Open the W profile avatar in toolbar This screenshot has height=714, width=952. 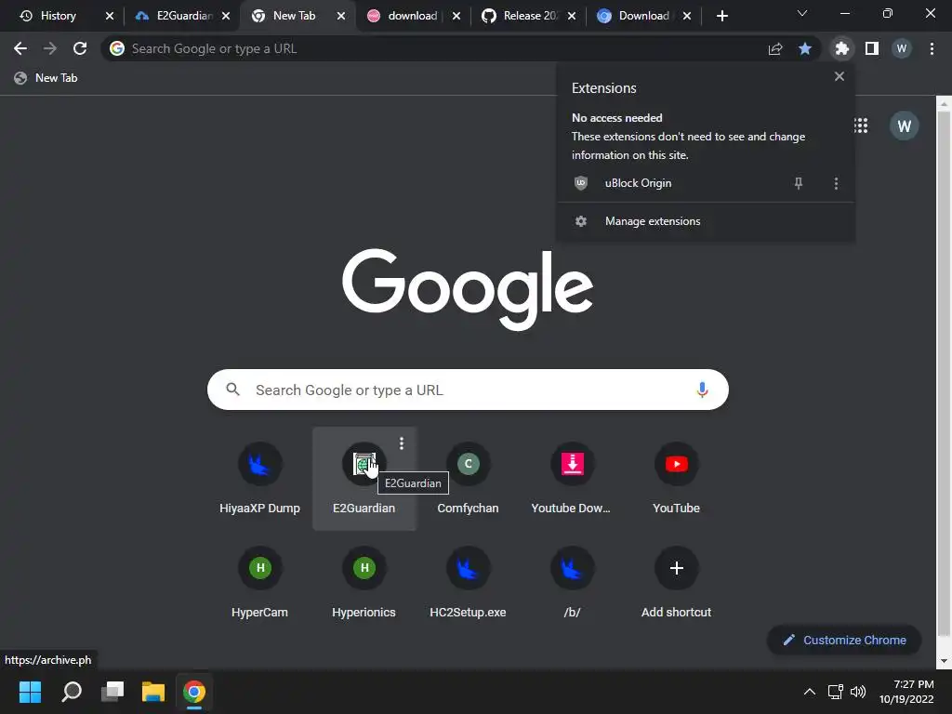(x=902, y=48)
